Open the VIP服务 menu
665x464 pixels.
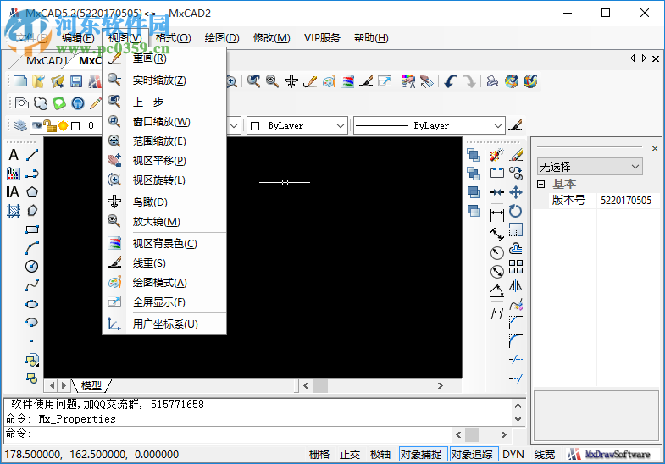[322, 38]
